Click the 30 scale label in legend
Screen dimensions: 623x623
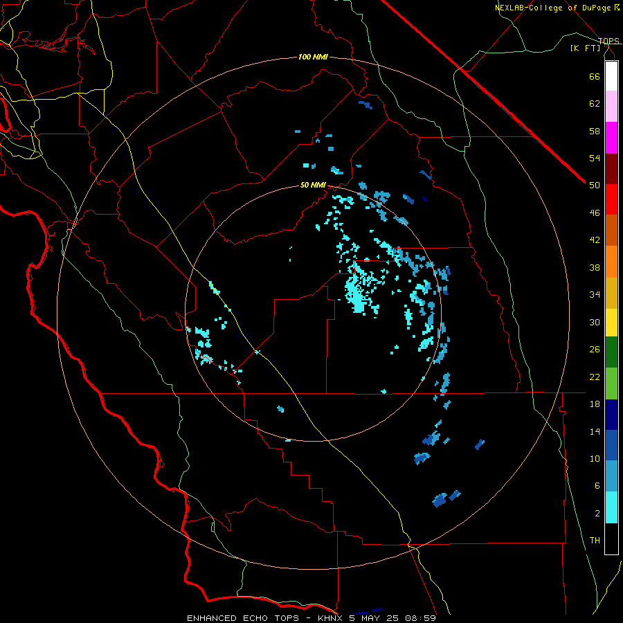tap(595, 322)
